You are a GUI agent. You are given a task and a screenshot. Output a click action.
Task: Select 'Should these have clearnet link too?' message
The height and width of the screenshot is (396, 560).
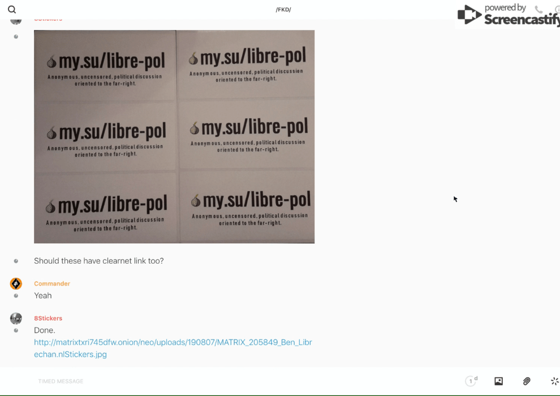pos(98,261)
